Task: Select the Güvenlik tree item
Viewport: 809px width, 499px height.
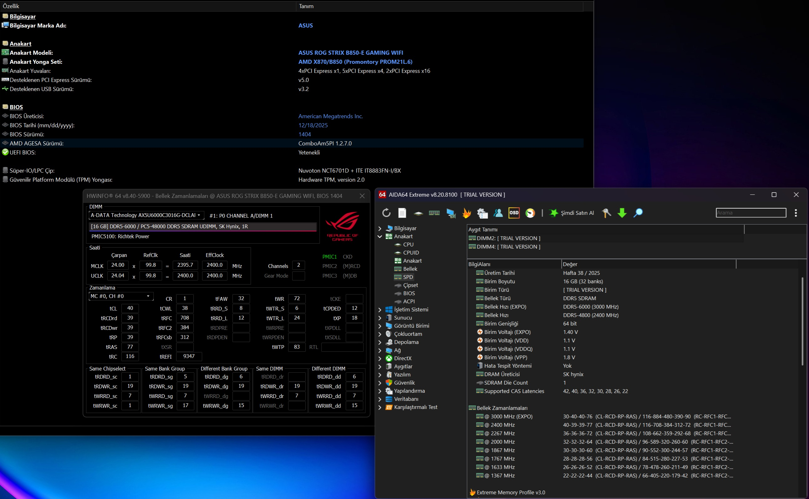Action: pyautogui.click(x=404, y=383)
